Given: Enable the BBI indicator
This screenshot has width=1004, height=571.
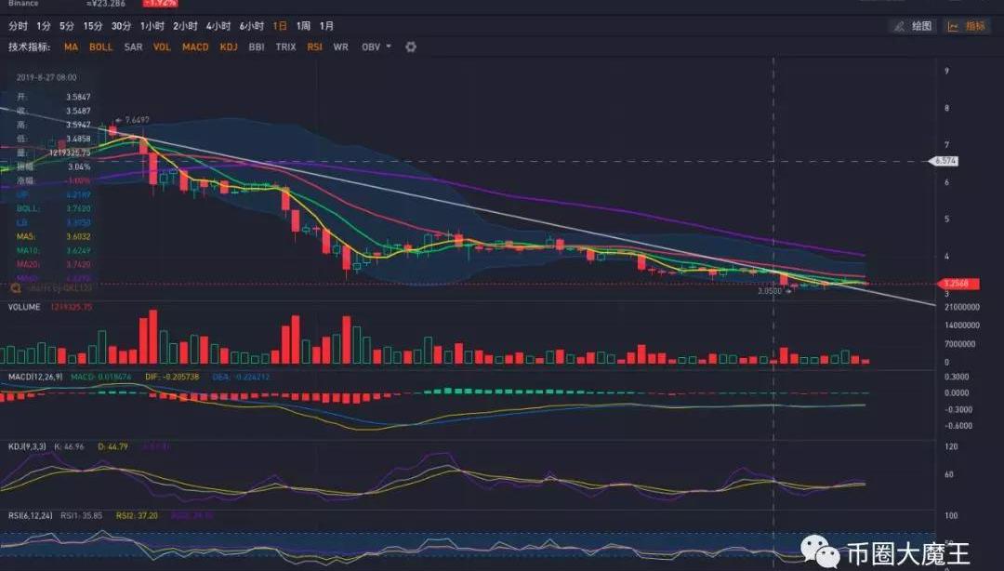Looking at the screenshot, I should pos(257,46).
